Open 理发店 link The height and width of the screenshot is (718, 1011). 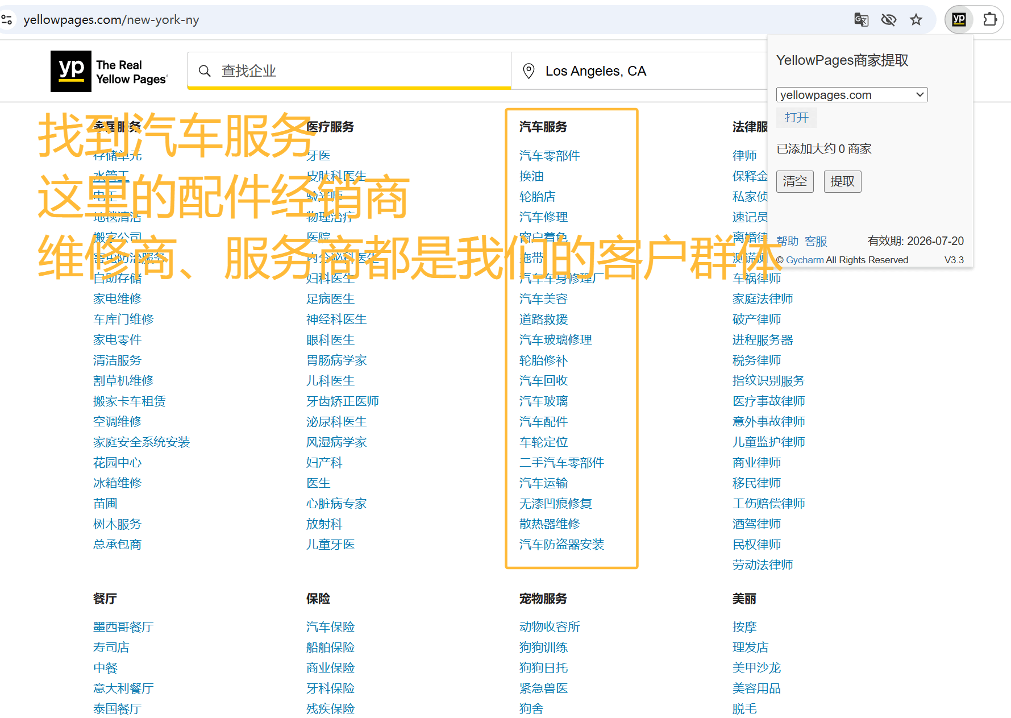pyautogui.click(x=751, y=648)
